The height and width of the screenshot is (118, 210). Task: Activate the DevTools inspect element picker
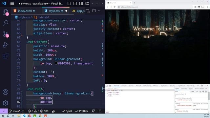pyautogui.click(x=107, y=86)
